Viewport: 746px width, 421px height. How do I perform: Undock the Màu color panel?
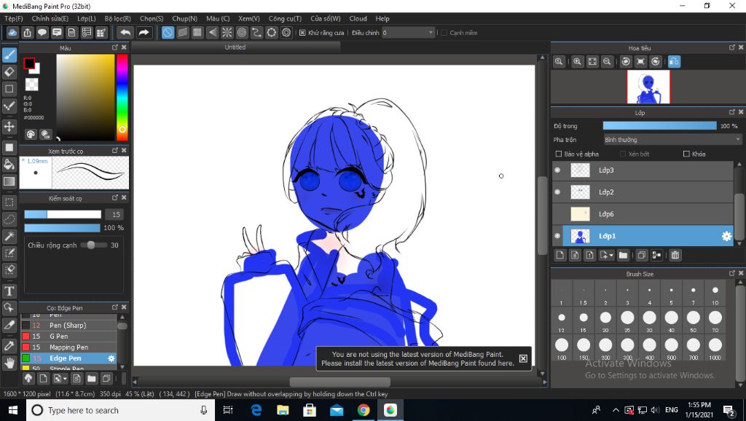coord(114,47)
